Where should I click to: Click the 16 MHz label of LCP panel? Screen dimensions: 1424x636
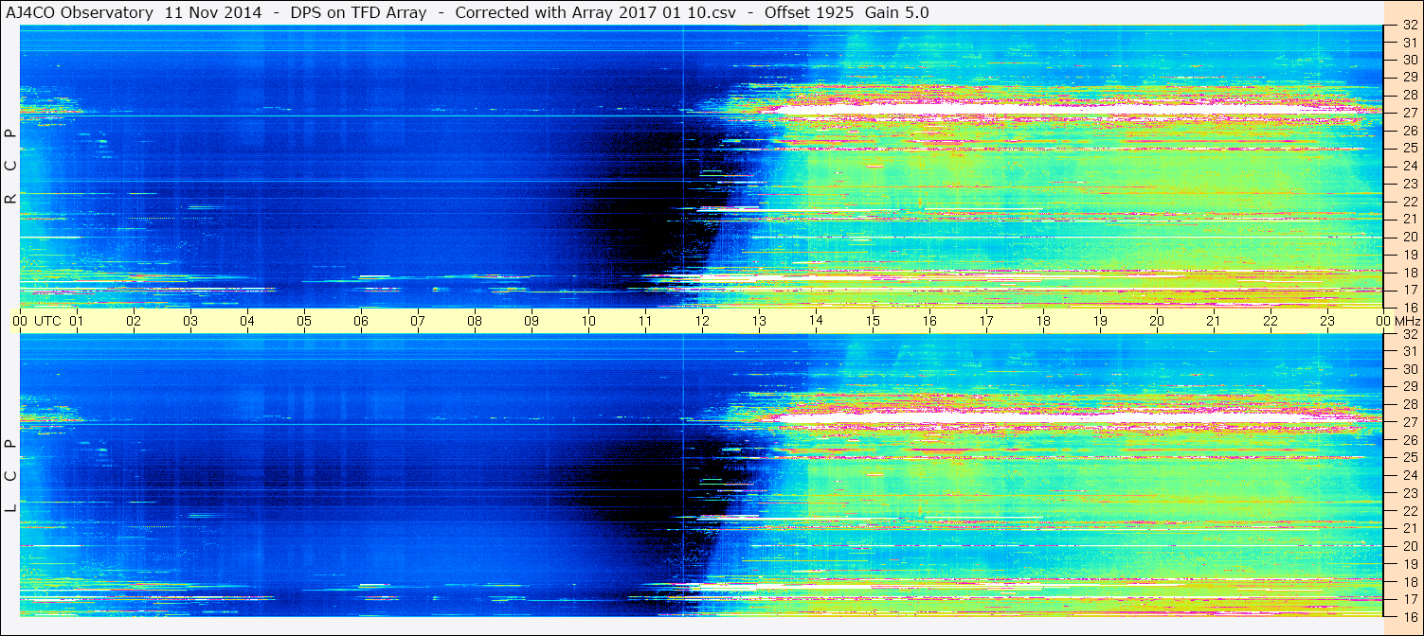1409,616
